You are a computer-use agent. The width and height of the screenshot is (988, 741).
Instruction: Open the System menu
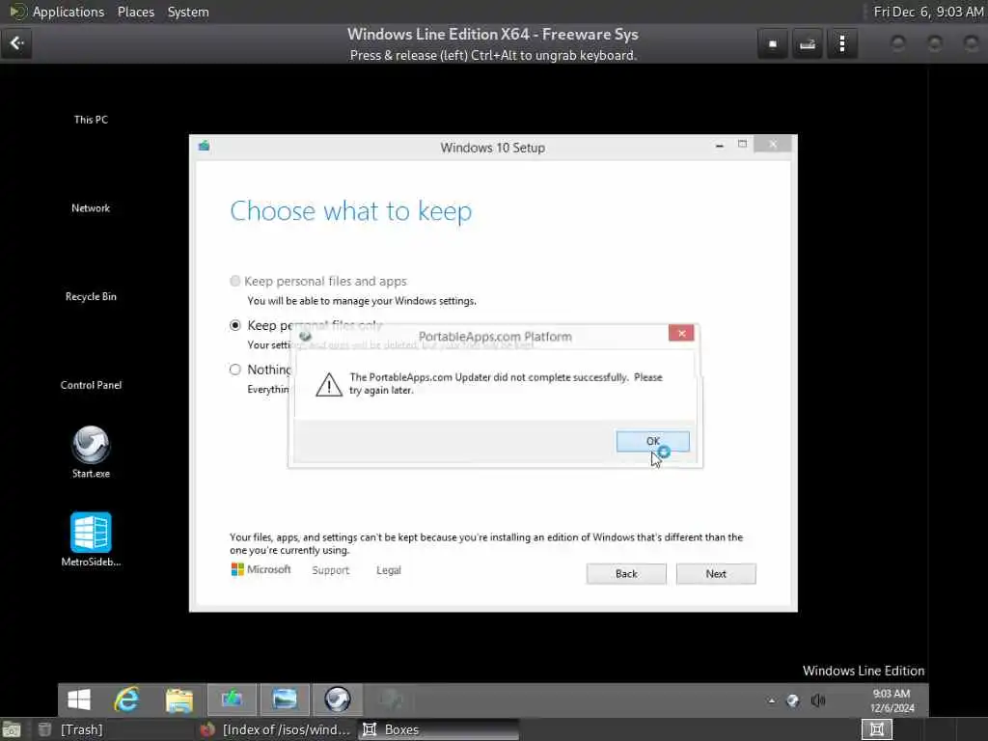188,12
